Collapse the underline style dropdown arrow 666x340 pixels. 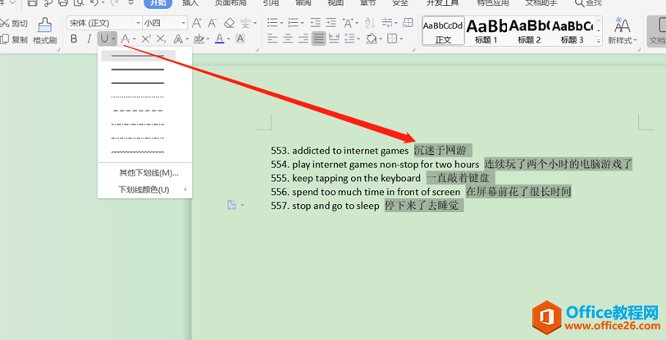(x=114, y=39)
